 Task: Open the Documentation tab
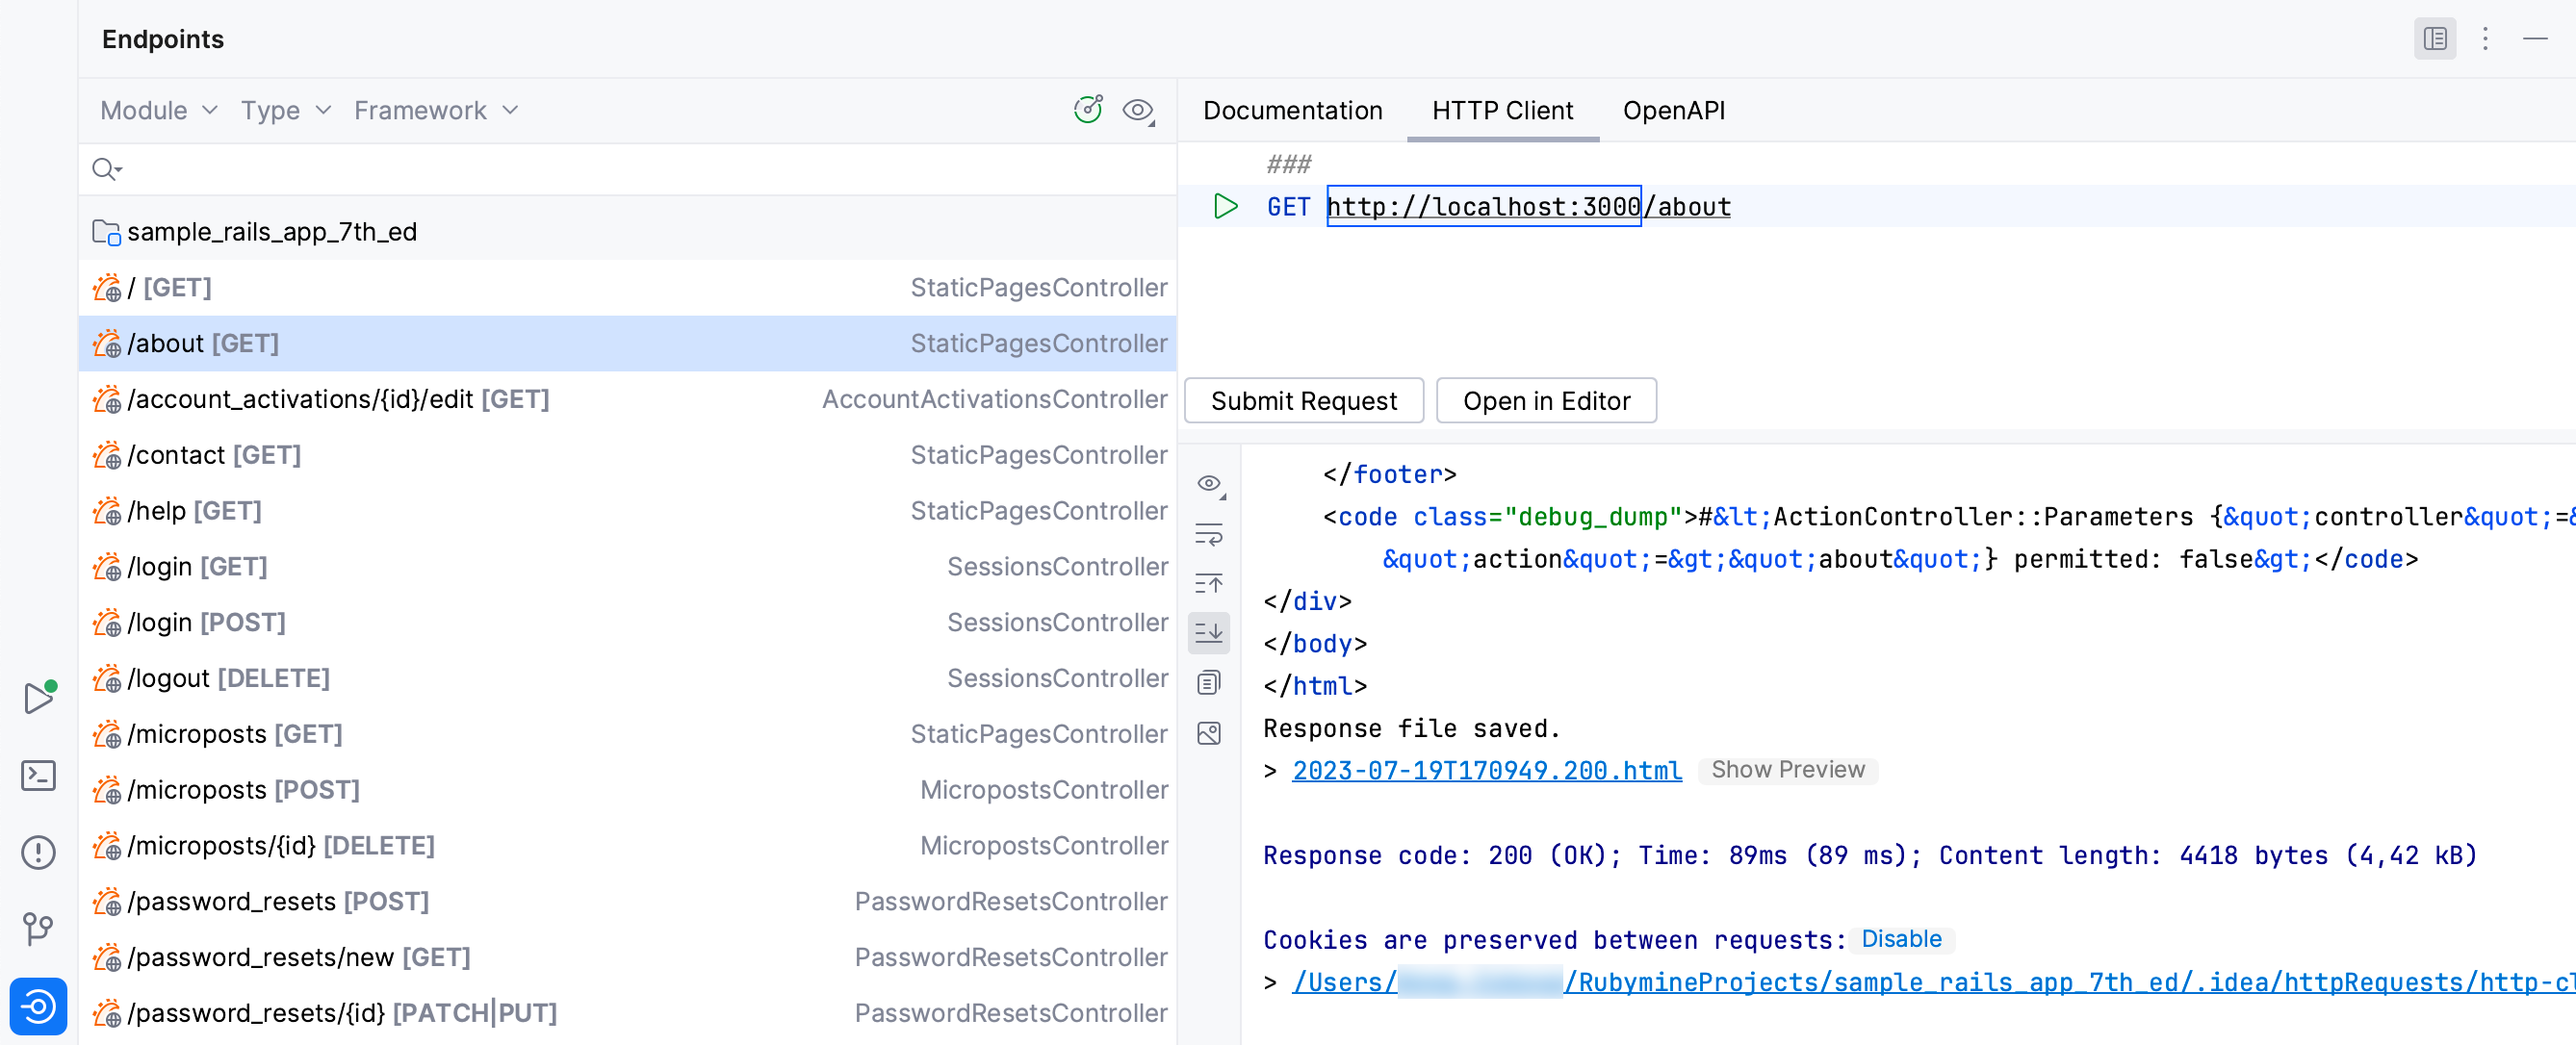tap(1293, 110)
